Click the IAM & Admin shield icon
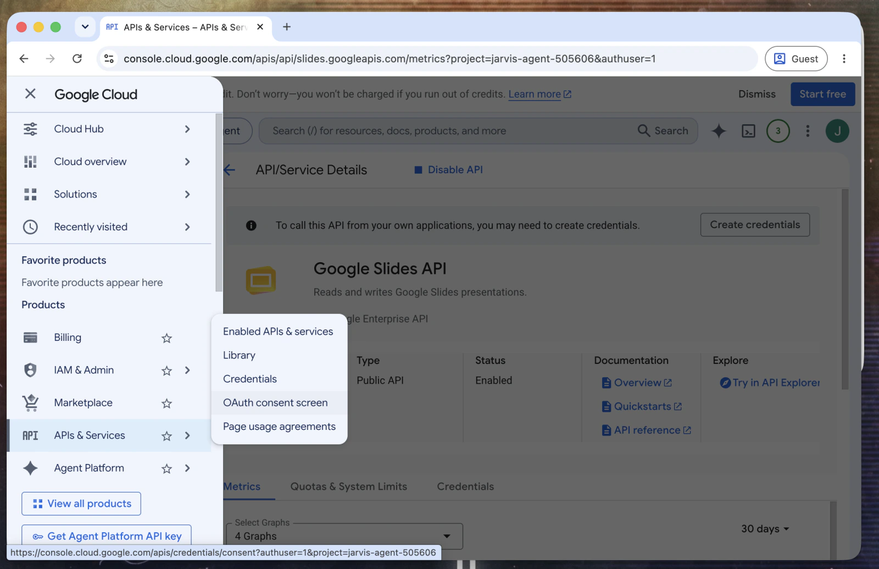Viewport: 879px width, 569px height. click(30, 370)
